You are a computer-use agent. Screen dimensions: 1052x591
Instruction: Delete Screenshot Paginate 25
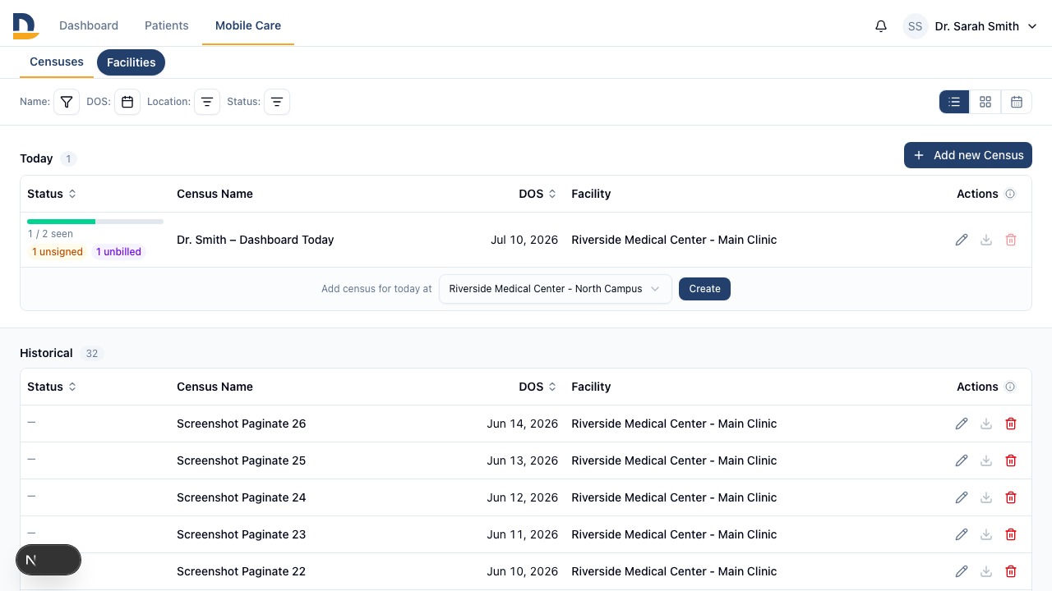[1011, 460]
